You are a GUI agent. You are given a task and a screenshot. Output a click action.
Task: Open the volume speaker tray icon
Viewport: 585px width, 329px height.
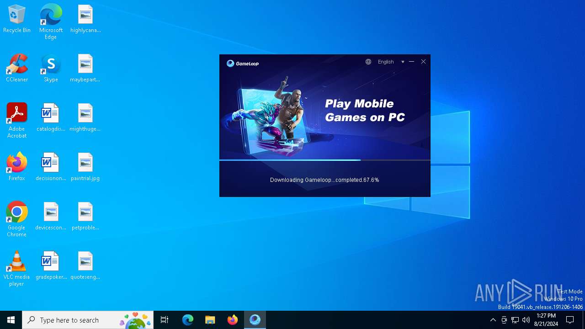coord(526,320)
